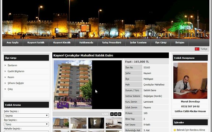Image resolution: width=212 pixels, height=132 pixels.
Task: Click the İşlemler panel header
Action: tap(190, 122)
